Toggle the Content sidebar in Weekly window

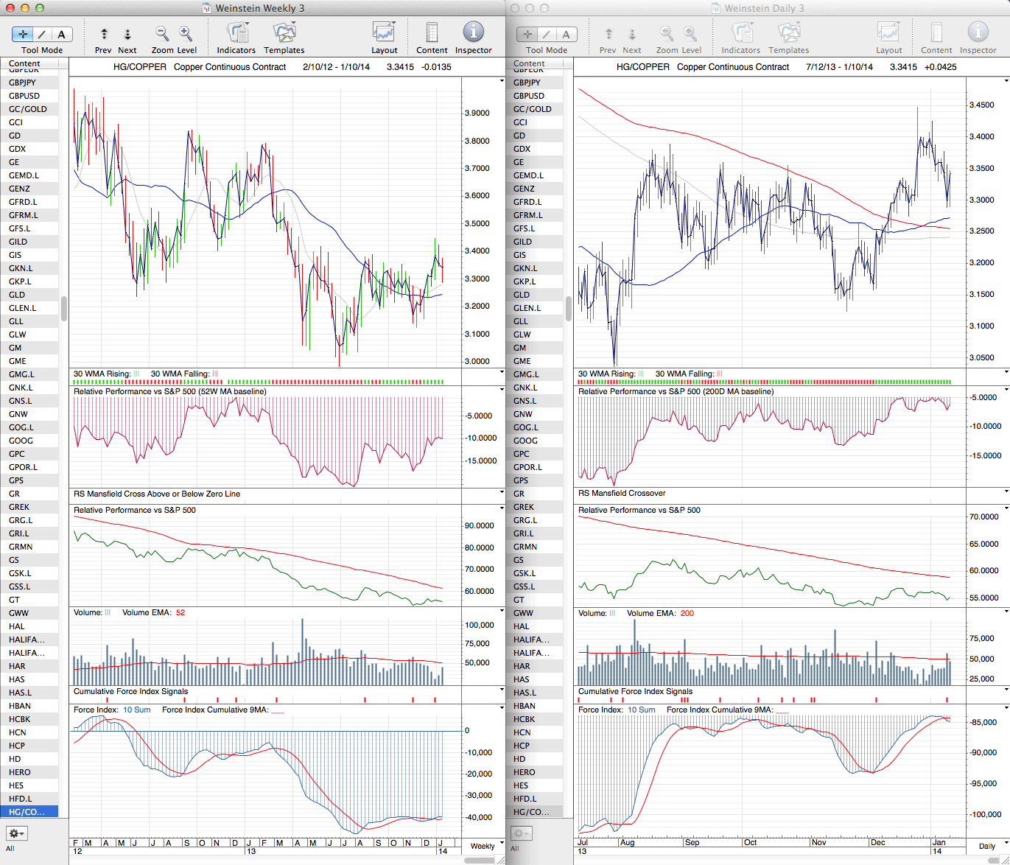click(x=432, y=33)
